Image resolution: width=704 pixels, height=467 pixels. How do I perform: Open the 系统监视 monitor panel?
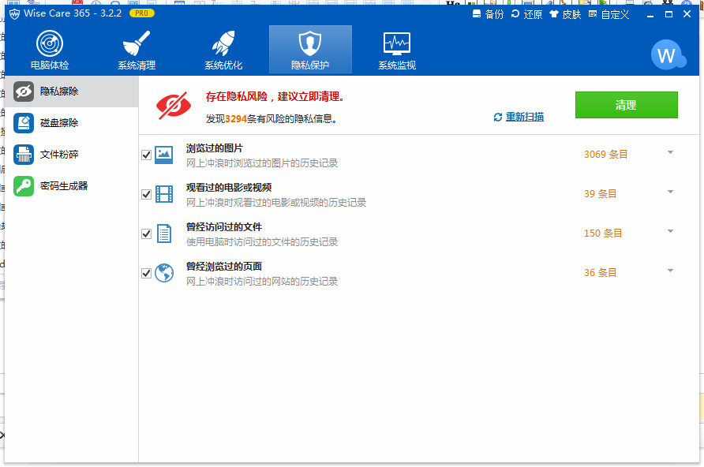pos(396,47)
